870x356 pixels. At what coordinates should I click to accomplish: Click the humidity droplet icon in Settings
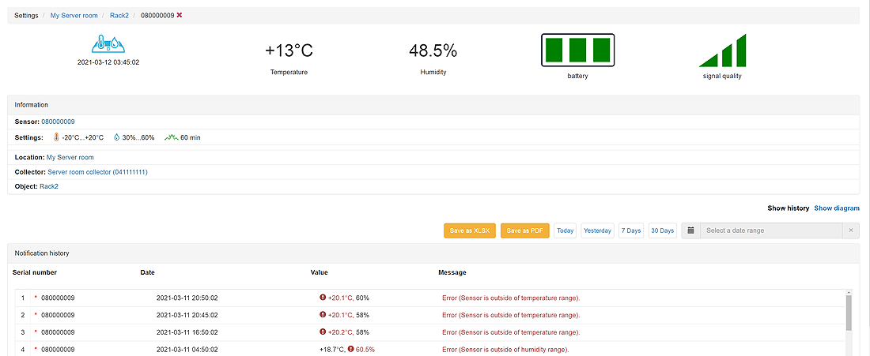[117, 137]
